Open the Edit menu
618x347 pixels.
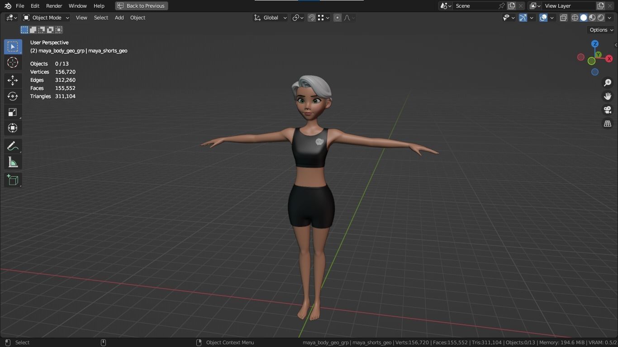(x=35, y=6)
